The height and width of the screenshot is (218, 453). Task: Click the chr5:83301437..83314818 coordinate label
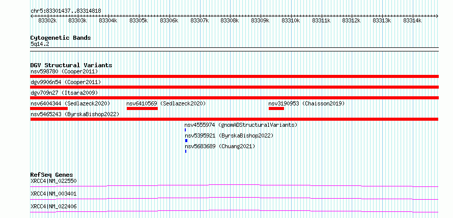(x=66, y=11)
